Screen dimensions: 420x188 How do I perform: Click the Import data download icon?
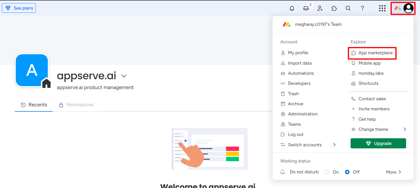tap(283, 63)
